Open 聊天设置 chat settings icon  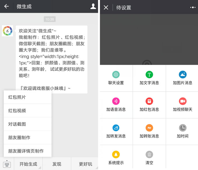click(116, 75)
